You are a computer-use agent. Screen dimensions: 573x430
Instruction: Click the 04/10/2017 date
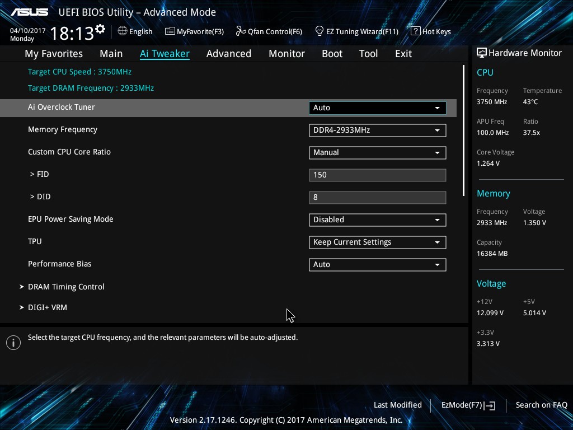pos(28,31)
